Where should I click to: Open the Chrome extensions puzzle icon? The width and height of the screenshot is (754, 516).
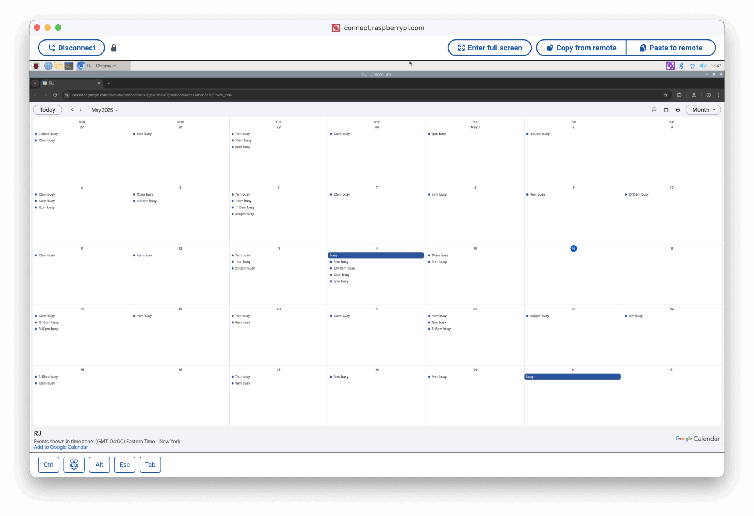point(679,95)
